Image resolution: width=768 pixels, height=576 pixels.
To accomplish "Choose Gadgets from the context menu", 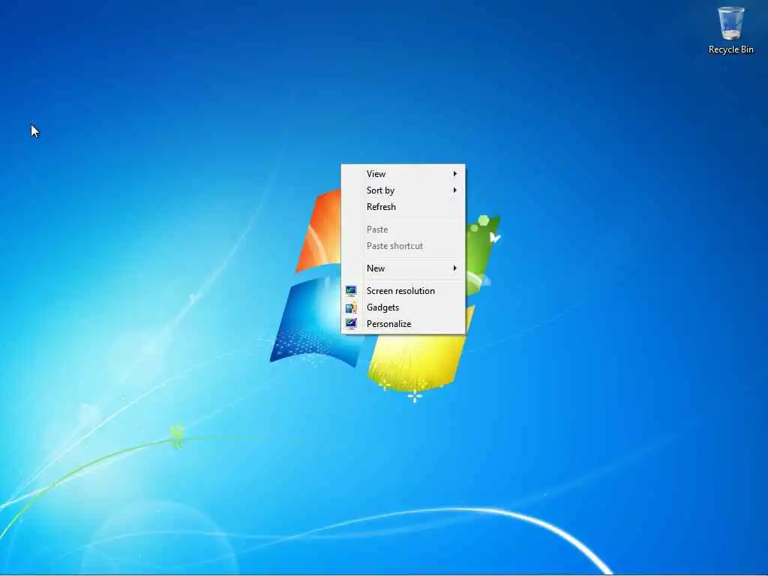I will pos(403,307).
